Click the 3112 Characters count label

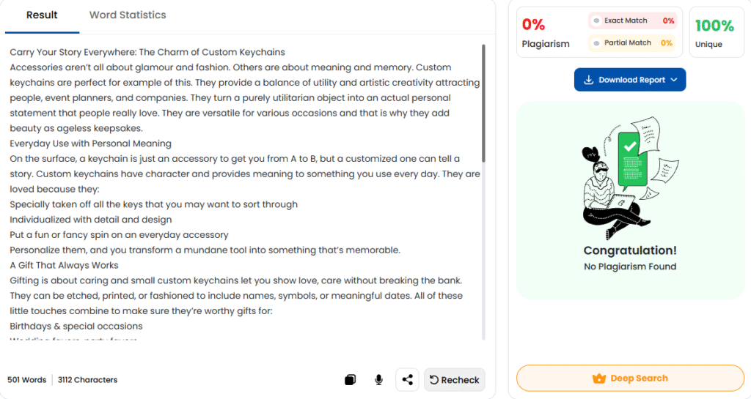click(x=87, y=380)
